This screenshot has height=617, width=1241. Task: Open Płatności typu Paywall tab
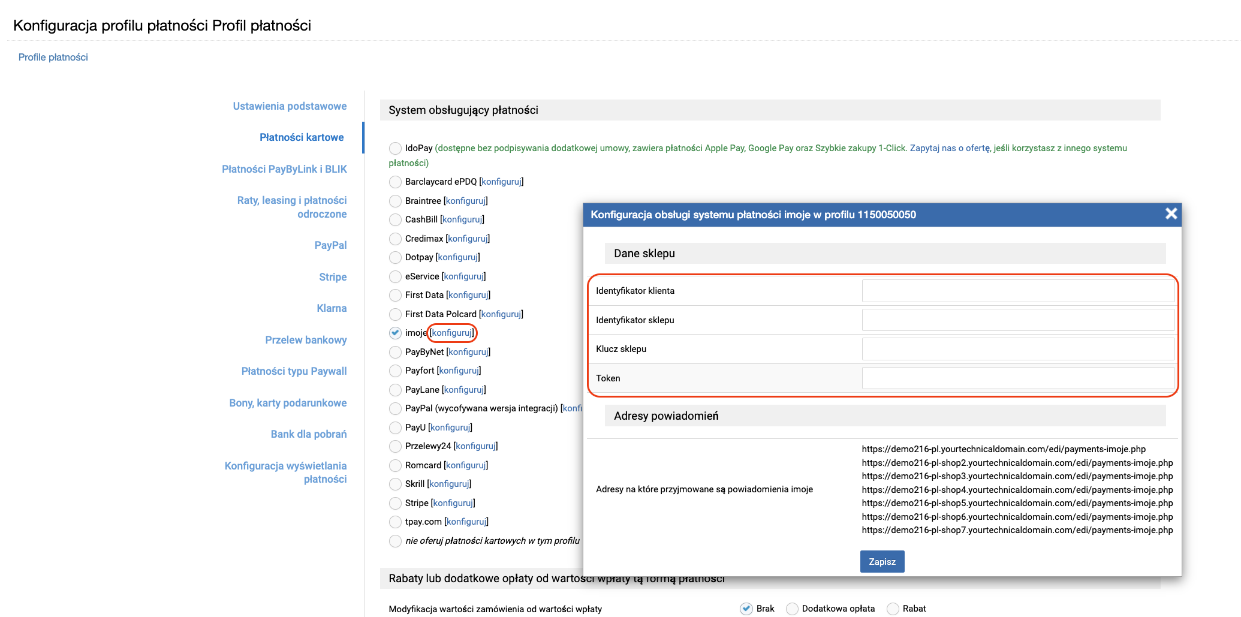(x=294, y=371)
